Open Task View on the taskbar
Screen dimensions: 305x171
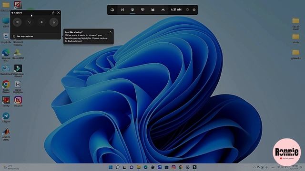[x=124, y=167]
